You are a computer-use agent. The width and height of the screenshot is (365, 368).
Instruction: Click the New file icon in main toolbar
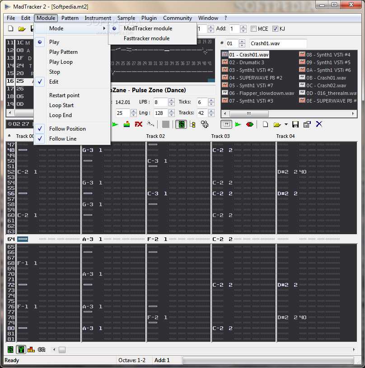click(x=10, y=28)
